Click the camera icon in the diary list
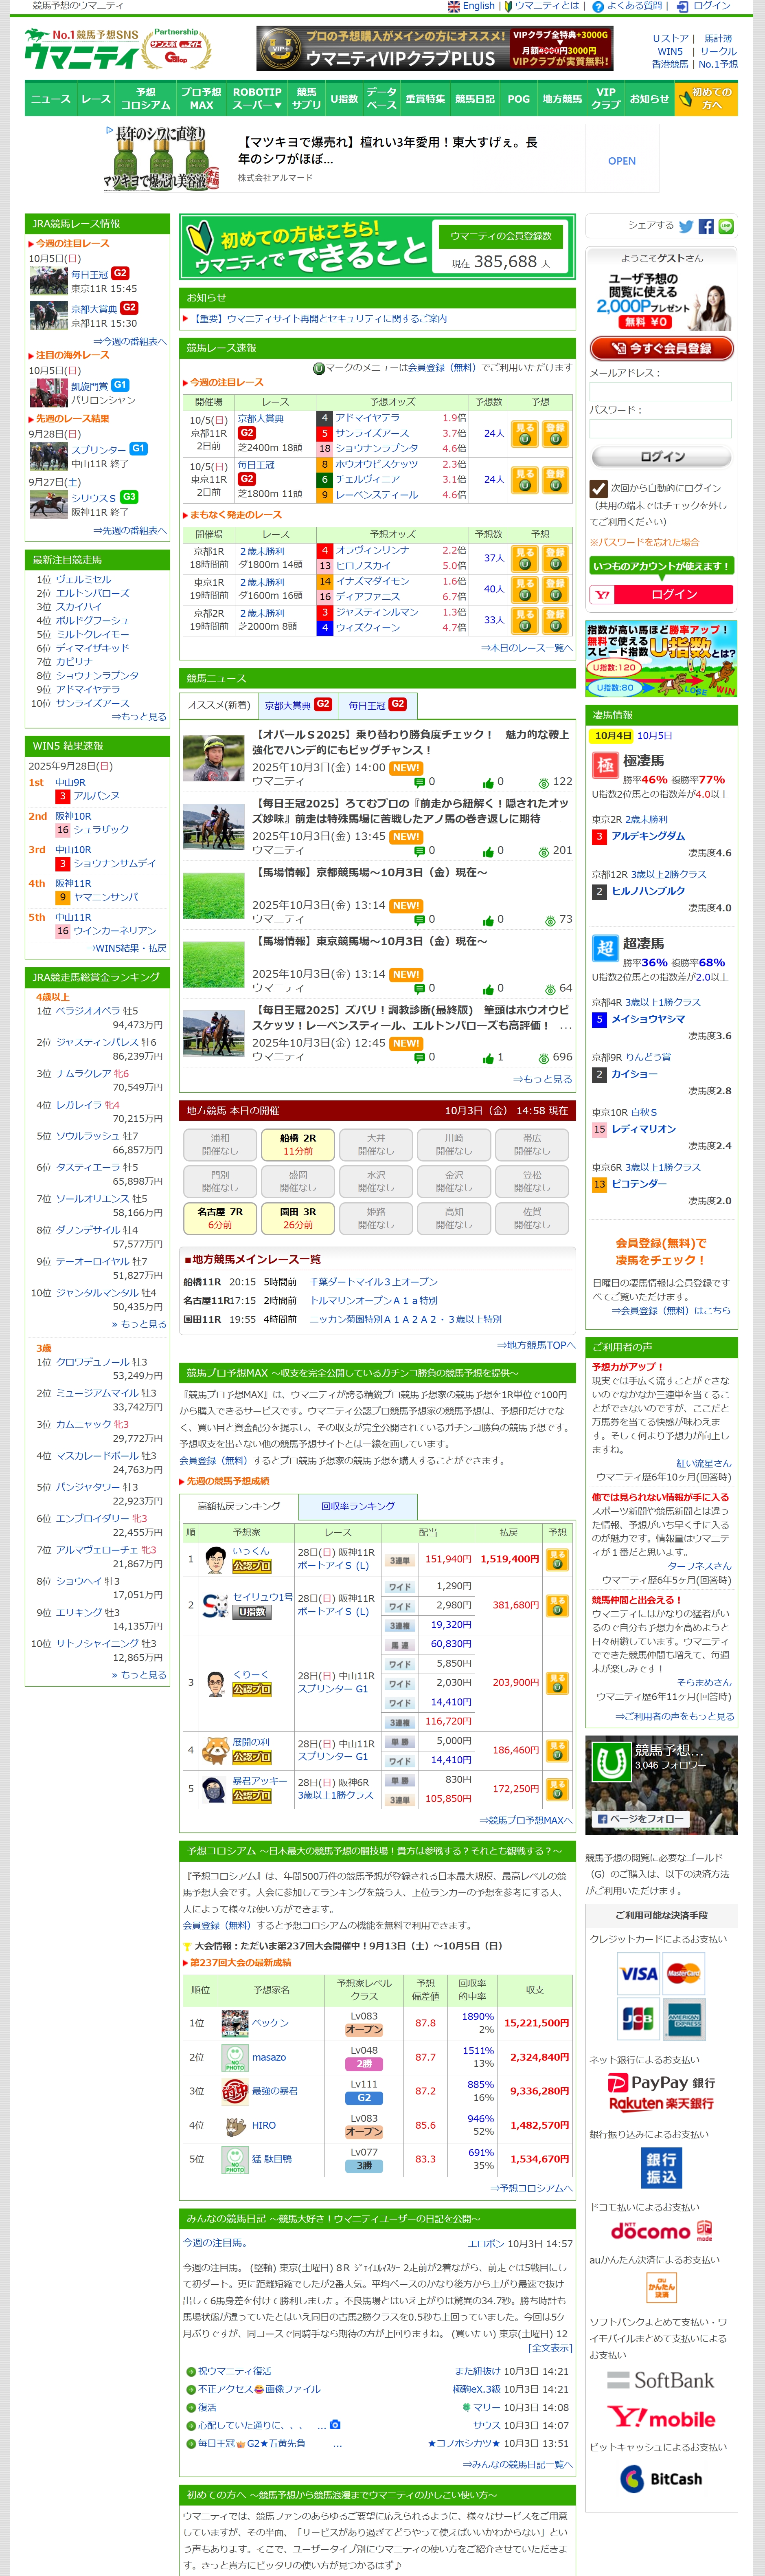This screenshot has height=2576, width=765. (335, 2425)
